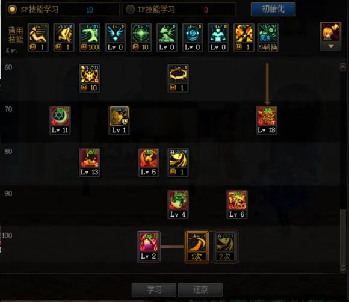Click the 初始化 reset button
Viewport: 349px width, 302px height.
[273, 9]
